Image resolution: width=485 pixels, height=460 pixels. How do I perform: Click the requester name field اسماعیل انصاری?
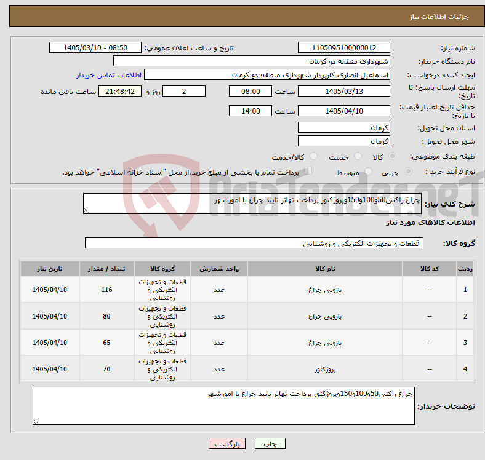267,75
